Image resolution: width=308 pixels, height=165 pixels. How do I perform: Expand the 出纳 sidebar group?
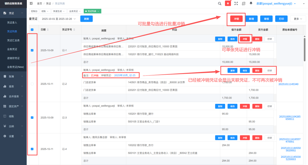[13, 126]
